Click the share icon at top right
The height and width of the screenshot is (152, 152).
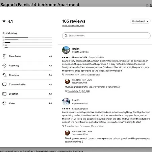(x=147, y=5)
